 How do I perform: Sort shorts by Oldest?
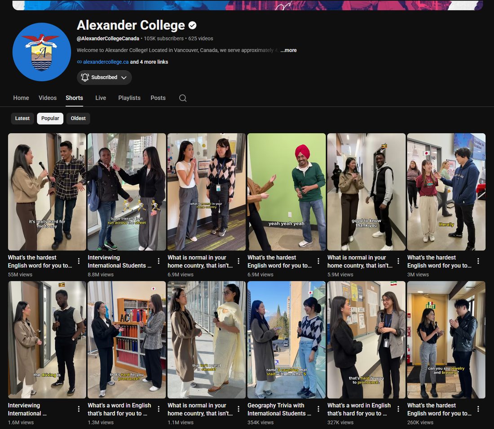point(78,118)
